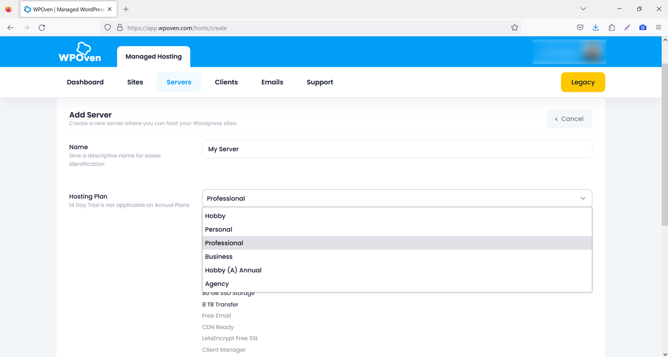Open the Clients menu item

[226, 82]
